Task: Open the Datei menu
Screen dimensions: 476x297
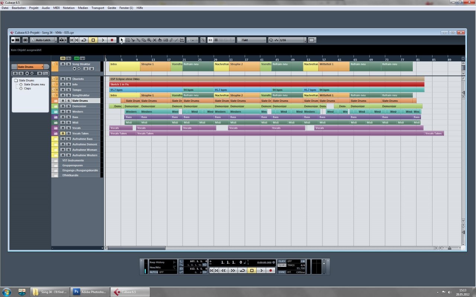Action: pyautogui.click(x=5, y=8)
